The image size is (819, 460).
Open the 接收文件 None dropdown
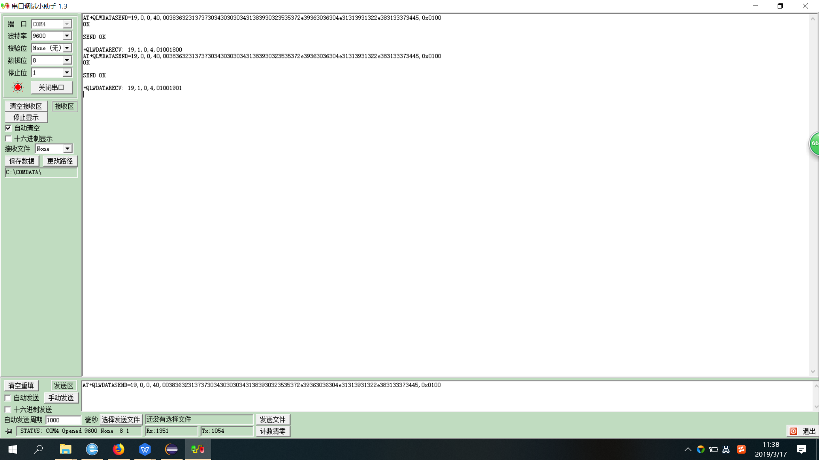point(67,149)
